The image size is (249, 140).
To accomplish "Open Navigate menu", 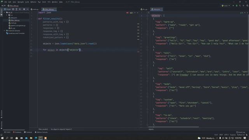I will 21,2.
